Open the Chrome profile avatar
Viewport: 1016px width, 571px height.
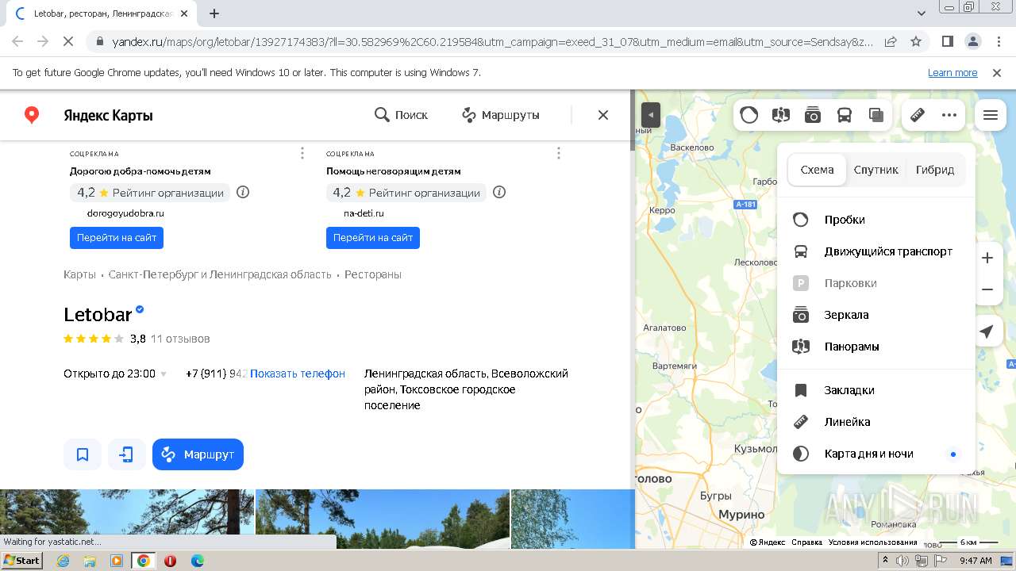tap(972, 41)
